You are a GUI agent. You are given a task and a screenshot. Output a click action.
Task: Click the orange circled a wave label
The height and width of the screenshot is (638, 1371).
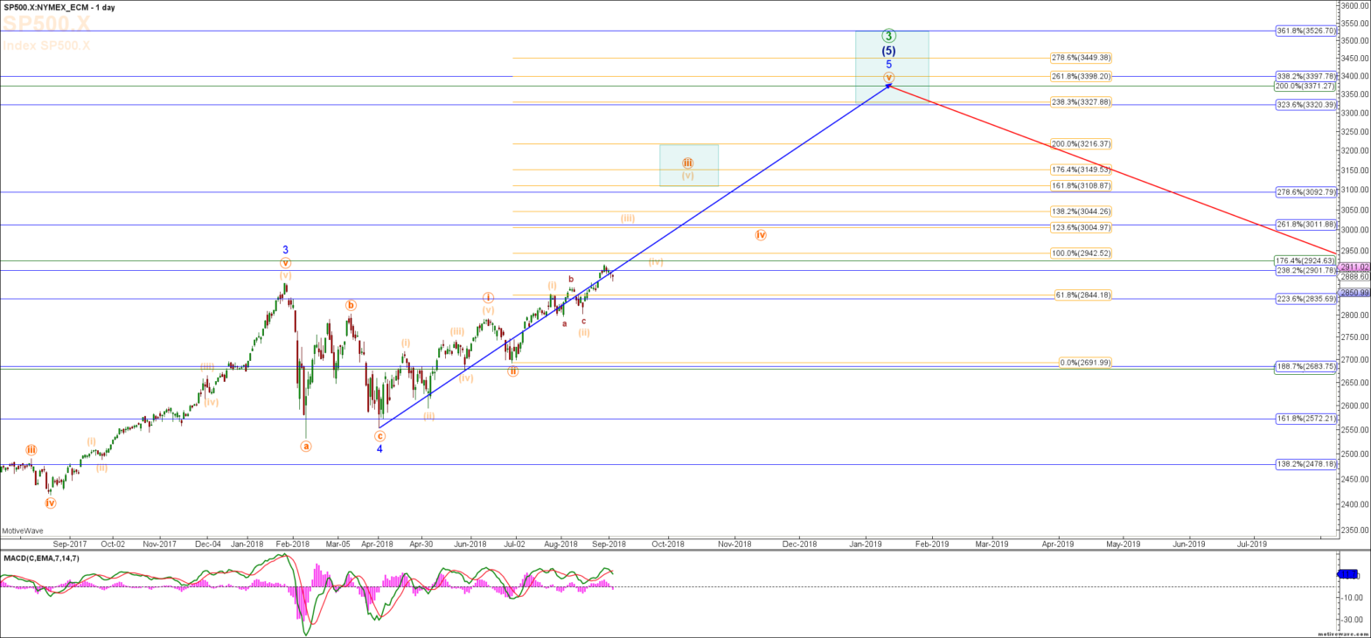(x=306, y=446)
